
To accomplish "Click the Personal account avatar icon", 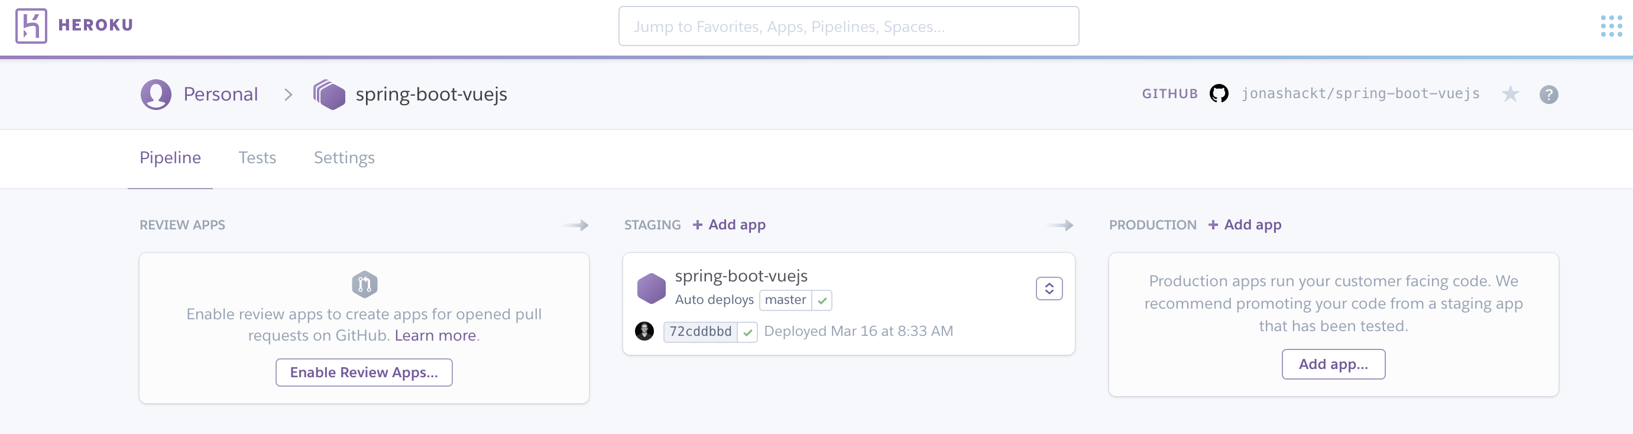I will coord(156,95).
